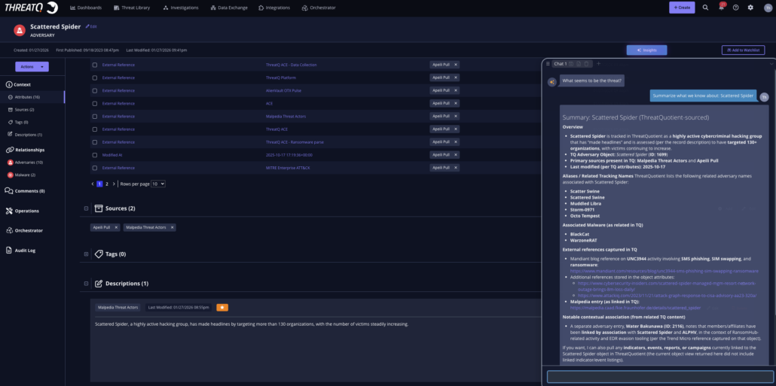Click the assistant avatar beside first chat message

pos(551,82)
